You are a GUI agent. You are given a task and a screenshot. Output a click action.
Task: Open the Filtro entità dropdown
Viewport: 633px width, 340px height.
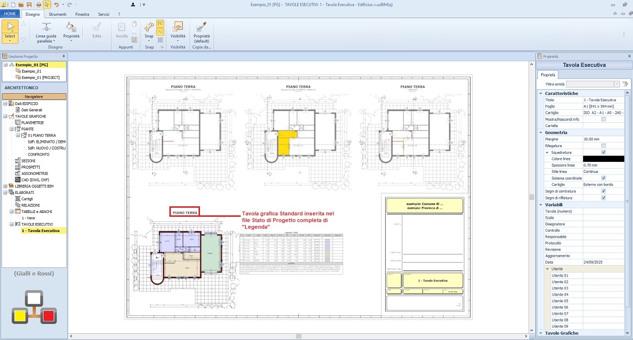click(x=617, y=84)
